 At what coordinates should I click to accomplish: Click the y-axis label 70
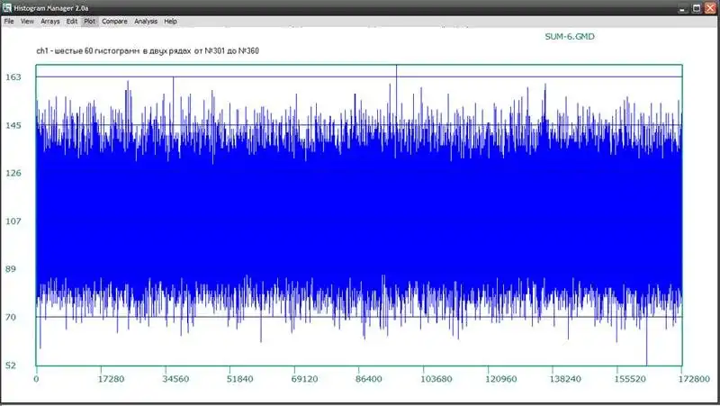tap(11, 318)
